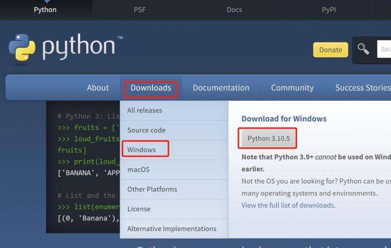Go to the PyPI top tab

[x=328, y=10]
